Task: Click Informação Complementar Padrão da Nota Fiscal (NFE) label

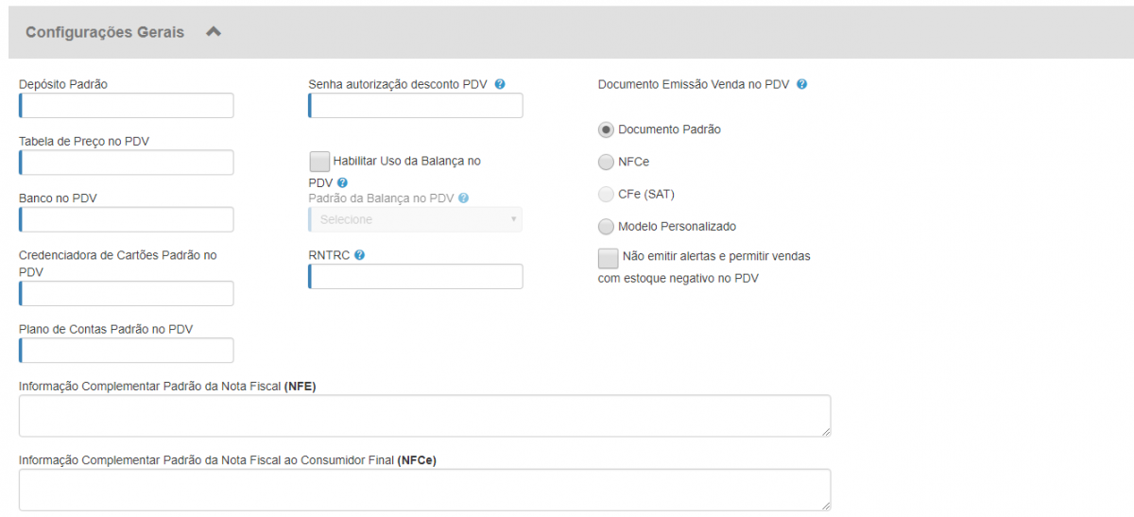Action: pos(167,386)
